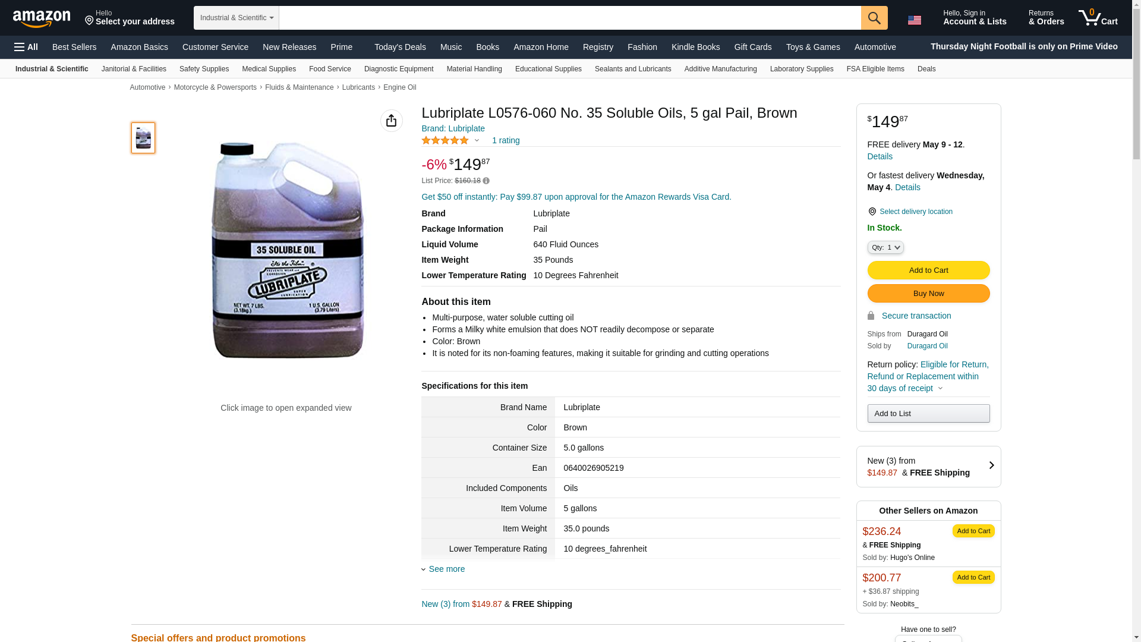Click the share icon on product image
This screenshot has width=1141, height=642.
pyautogui.click(x=391, y=121)
